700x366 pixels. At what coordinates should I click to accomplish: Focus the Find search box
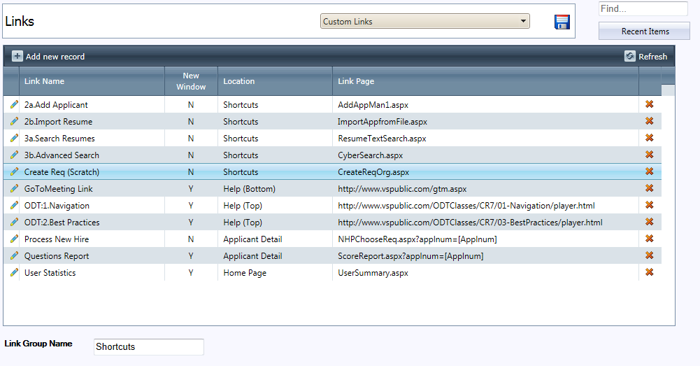[x=643, y=9]
